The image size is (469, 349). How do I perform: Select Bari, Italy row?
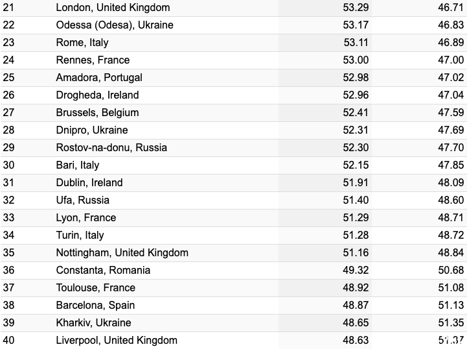[234, 165]
